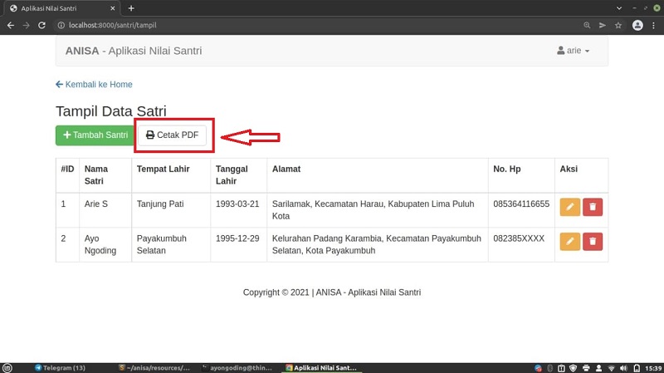Select the Aplikasi Nilai Santri browser tab

tap(61, 8)
